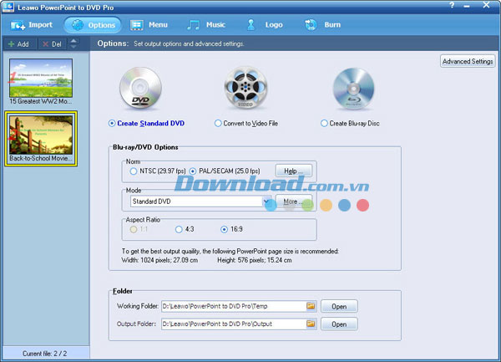Browse for Output Folder via folder icon
Image resolution: width=501 pixels, height=362 pixels.
pos(311,324)
